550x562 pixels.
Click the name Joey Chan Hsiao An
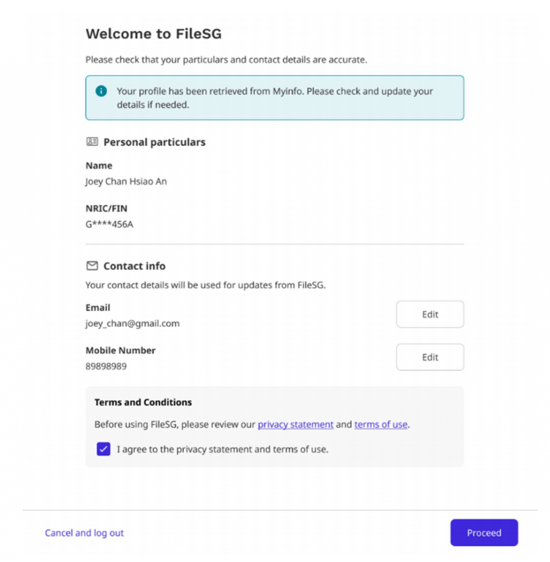pos(126,182)
